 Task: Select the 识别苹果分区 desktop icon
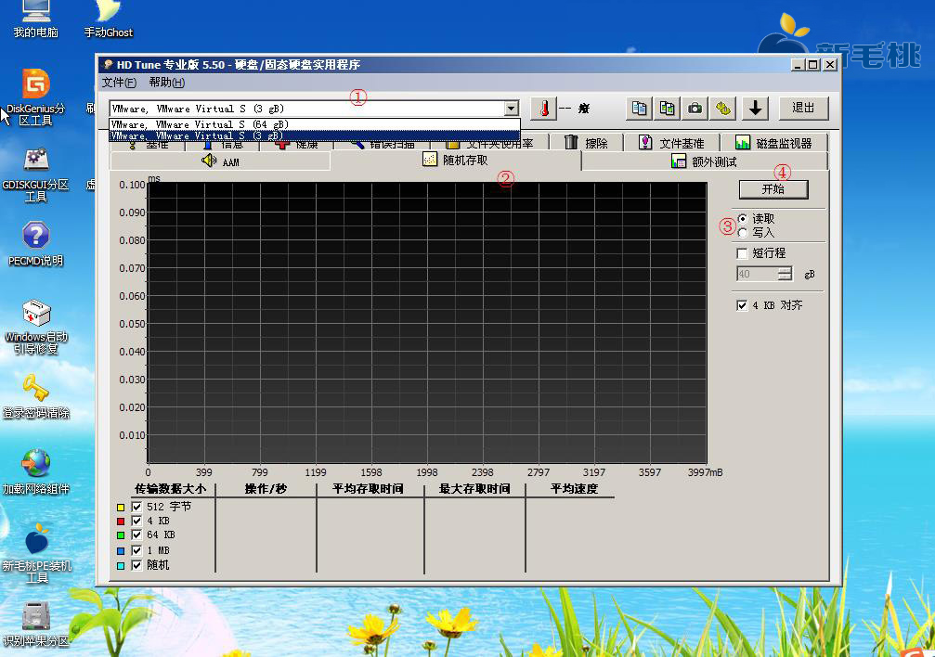click(x=36, y=624)
